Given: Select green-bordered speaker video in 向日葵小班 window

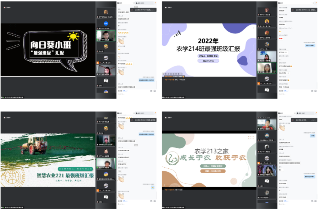Looking at the screenshot, I should (106, 36).
